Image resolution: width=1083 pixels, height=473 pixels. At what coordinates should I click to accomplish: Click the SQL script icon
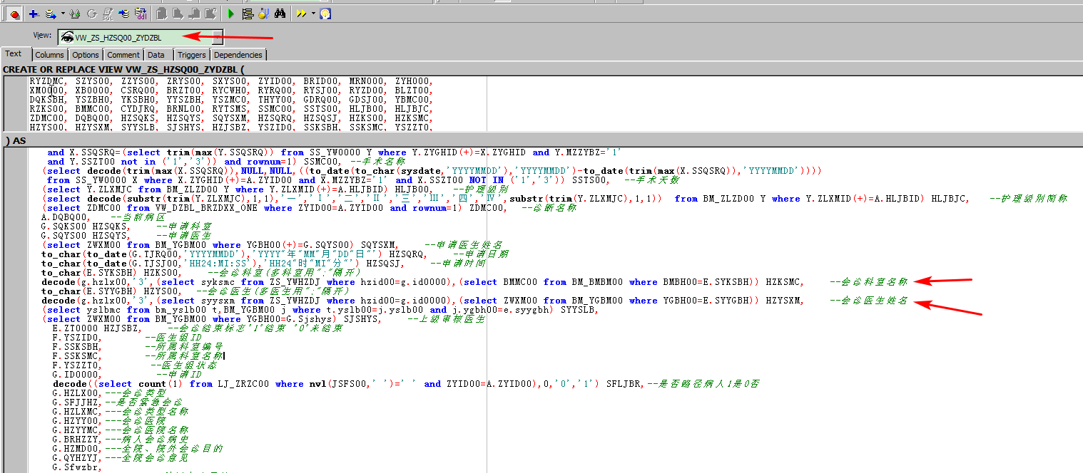pyautogui.click(x=108, y=14)
